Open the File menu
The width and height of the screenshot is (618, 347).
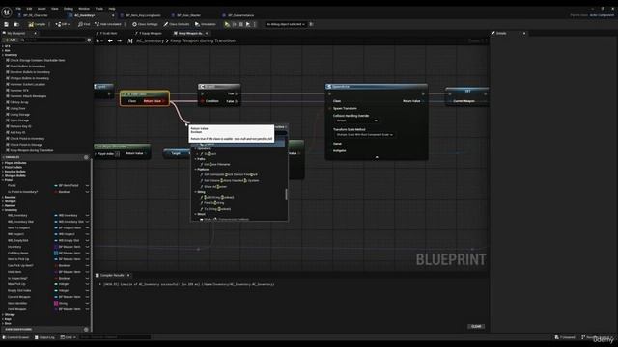tap(18, 9)
